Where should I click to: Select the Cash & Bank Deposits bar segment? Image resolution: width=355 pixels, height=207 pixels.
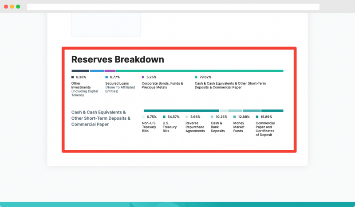(235, 111)
